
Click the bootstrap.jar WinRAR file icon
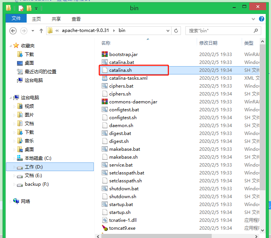pyautogui.click(x=105, y=54)
